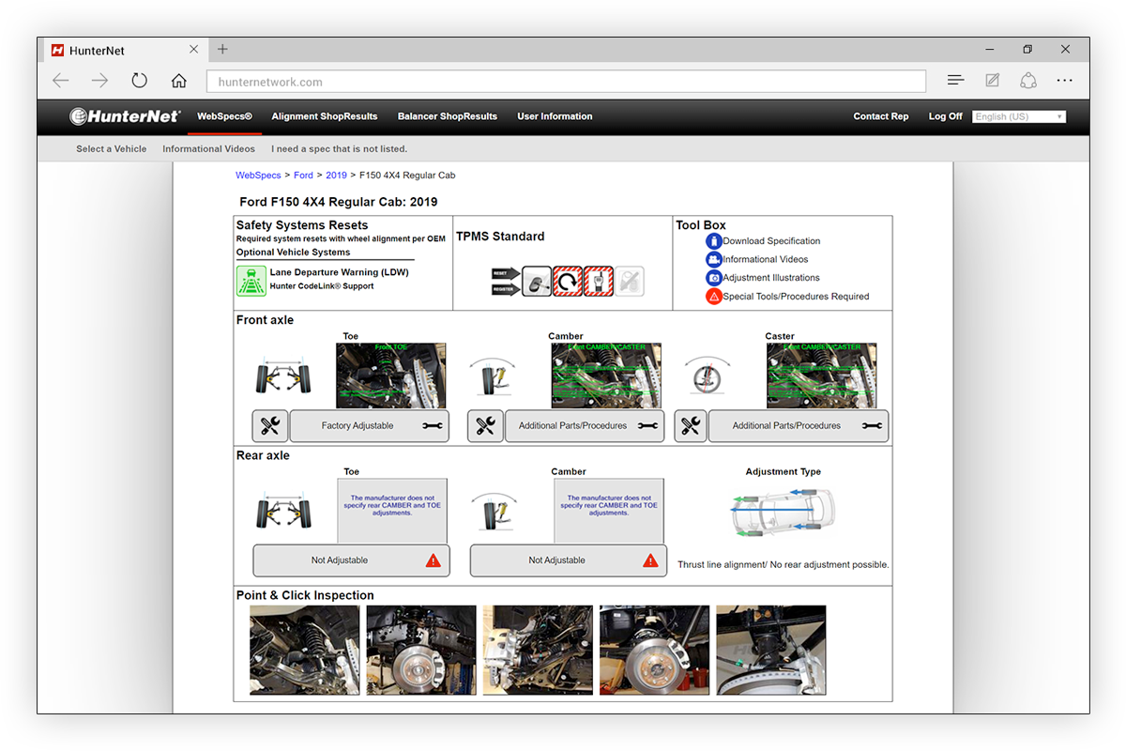Image resolution: width=1126 pixels, height=751 pixels.
Task: Click the WebSpecs breadcrumb link
Action: [x=258, y=176]
